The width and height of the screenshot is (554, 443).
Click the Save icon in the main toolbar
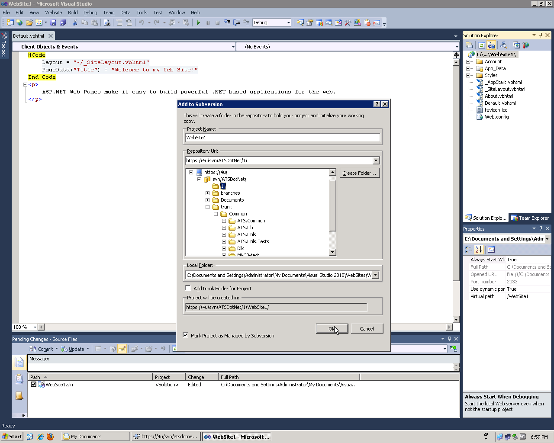point(53,22)
